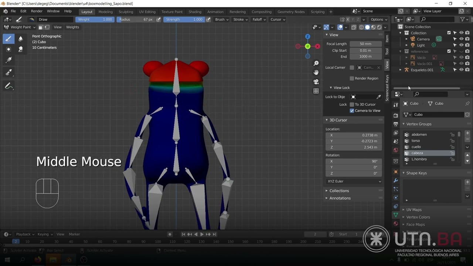The width and height of the screenshot is (473, 266).
Task: Hide the Camera object in viewport
Action: 461,39
